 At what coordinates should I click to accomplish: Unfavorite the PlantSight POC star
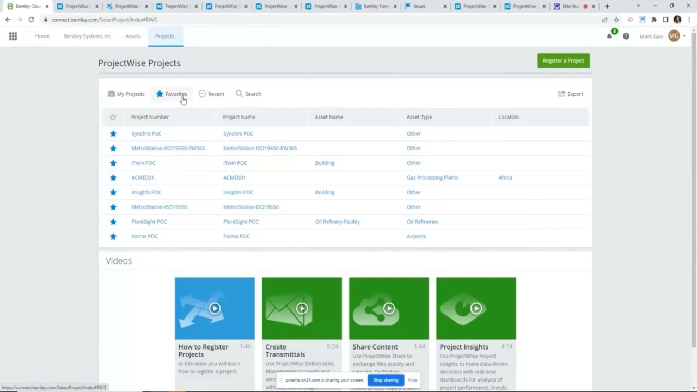click(113, 222)
